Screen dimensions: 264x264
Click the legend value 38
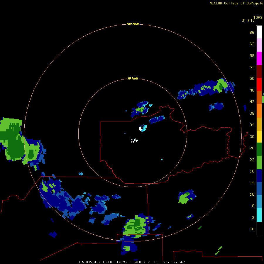tap(252, 113)
